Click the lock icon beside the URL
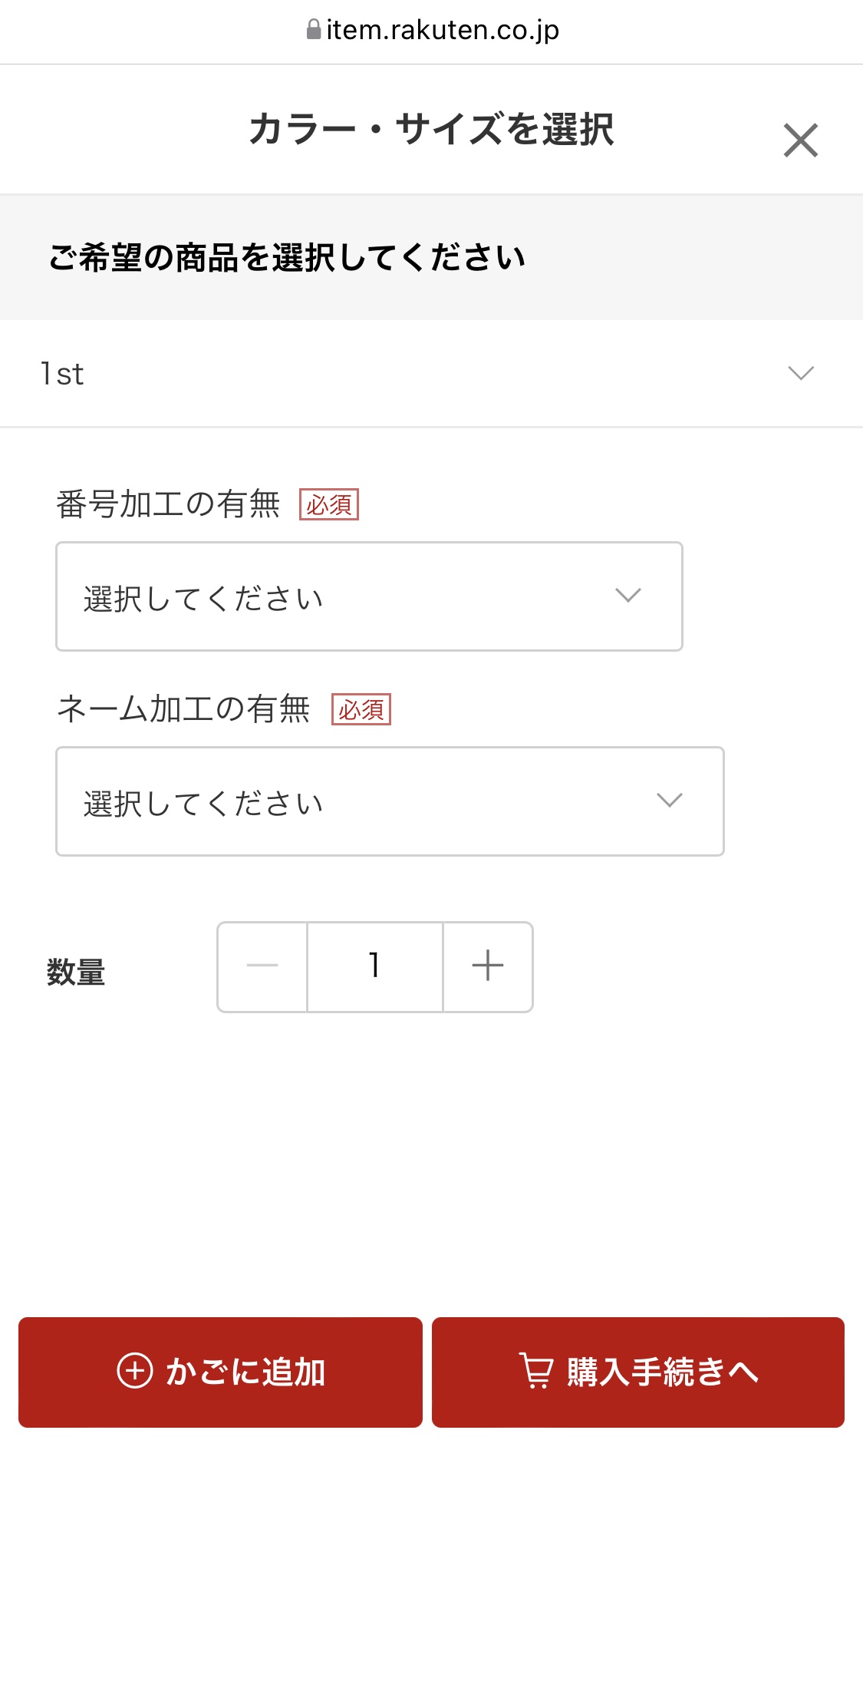Image resolution: width=863 pixels, height=1691 pixels. click(314, 30)
